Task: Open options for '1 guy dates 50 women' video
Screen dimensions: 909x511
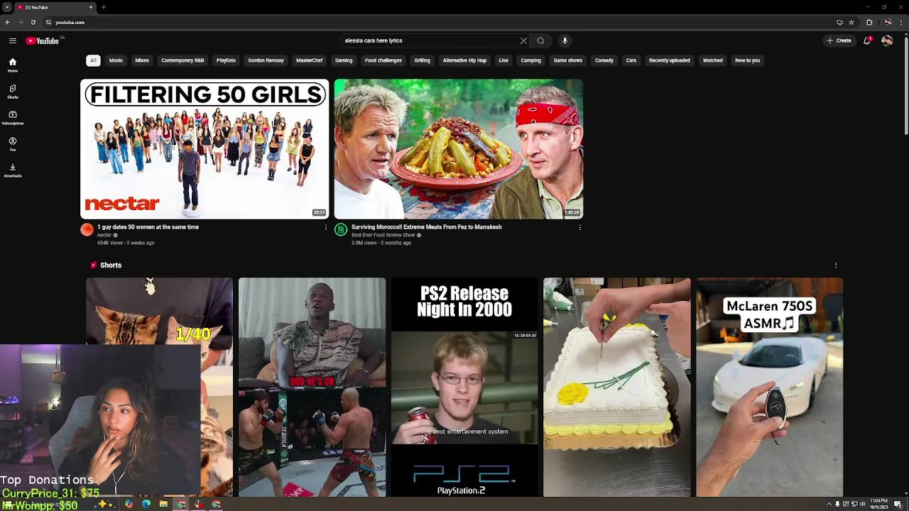Action: [x=326, y=227]
